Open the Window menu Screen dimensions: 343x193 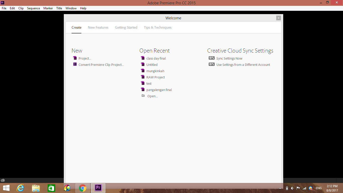point(71,8)
